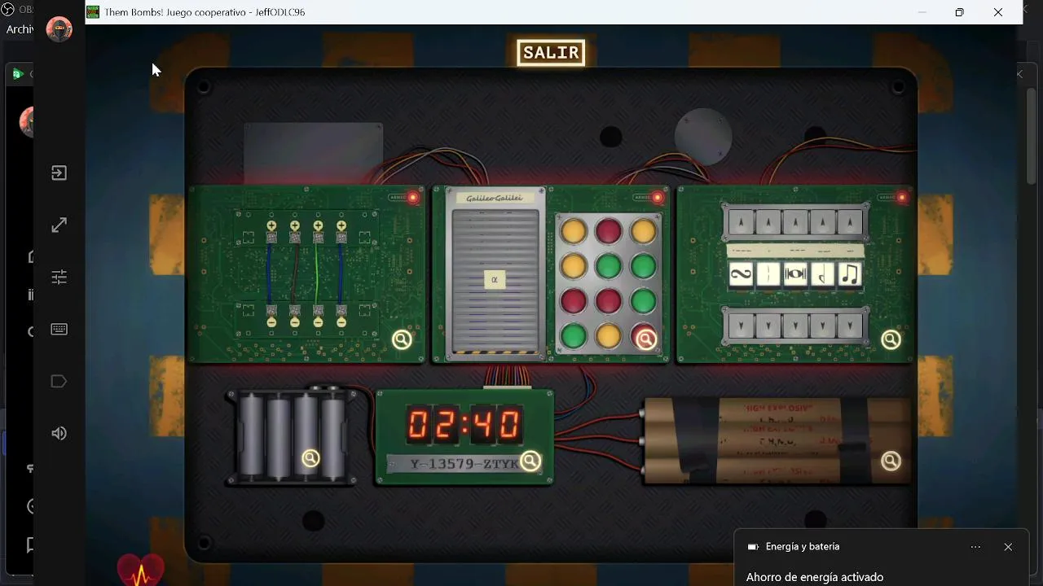Inspect the dynamite sticks with the magnifier
Screen dimensions: 1043x586
click(891, 461)
